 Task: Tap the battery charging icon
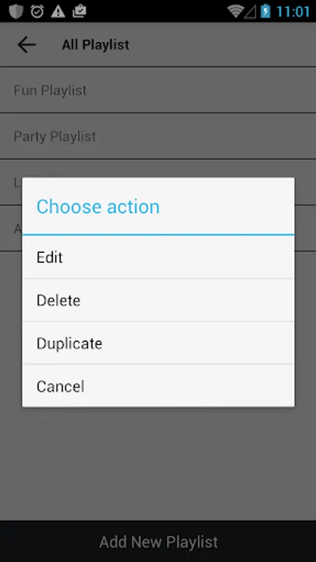(265, 11)
